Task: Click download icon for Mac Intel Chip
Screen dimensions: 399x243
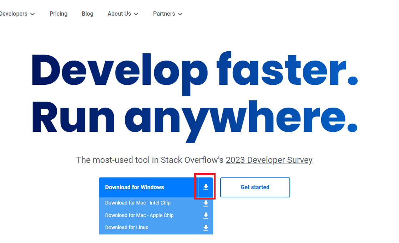Action: click(x=206, y=203)
